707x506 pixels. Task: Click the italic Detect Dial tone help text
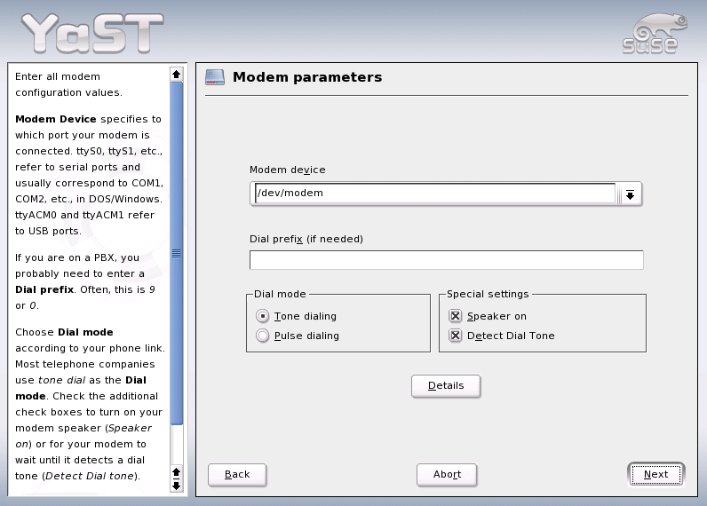point(90,476)
